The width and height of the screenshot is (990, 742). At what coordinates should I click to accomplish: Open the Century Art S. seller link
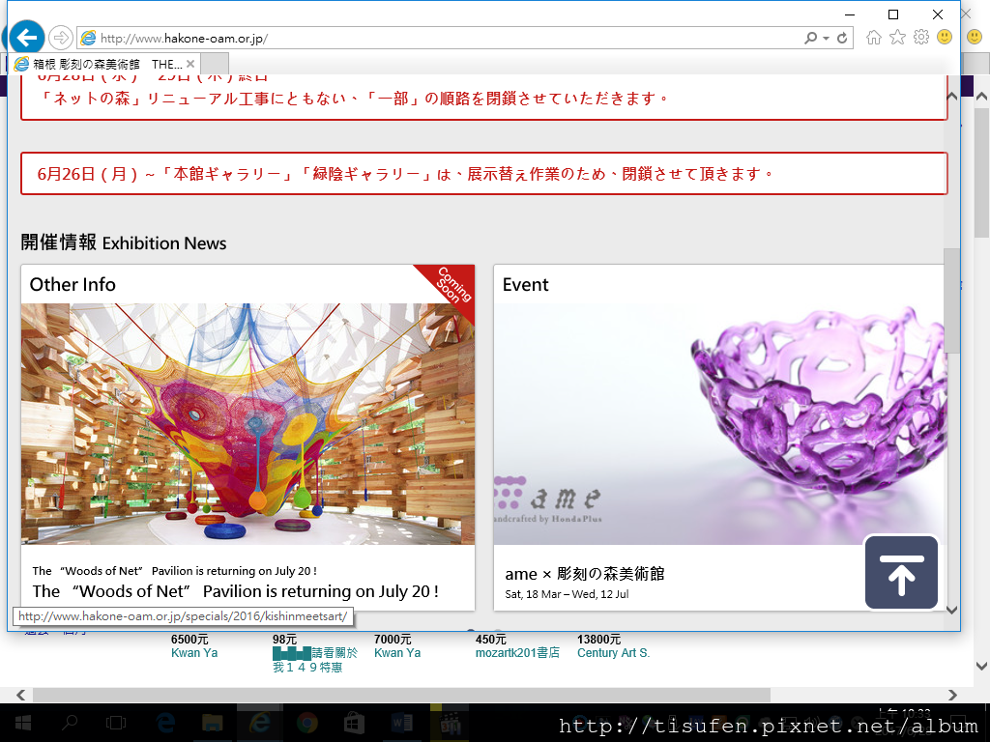tap(613, 653)
